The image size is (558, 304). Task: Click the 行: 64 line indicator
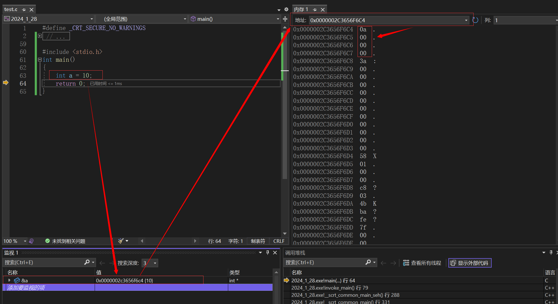[x=215, y=241]
